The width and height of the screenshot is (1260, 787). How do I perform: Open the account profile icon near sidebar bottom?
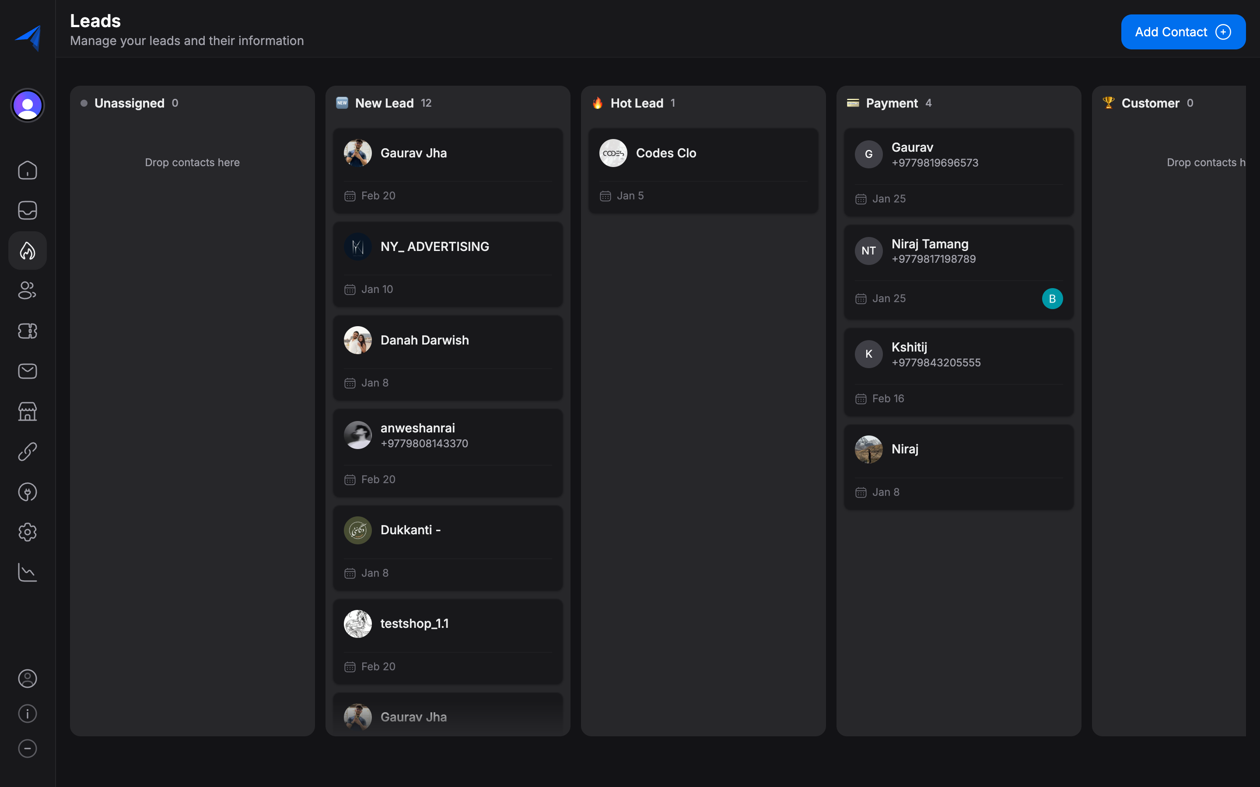point(27,678)
